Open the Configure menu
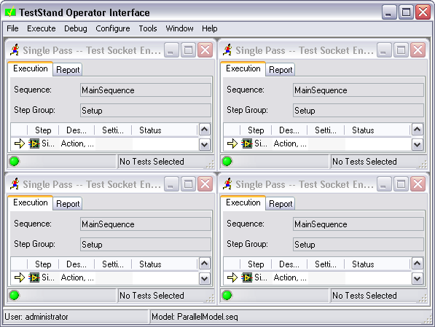Image resolution: width=435 pixels, height=327 pixels. (113, 28)
